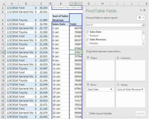Expand the Sales Date dropdown in Rows area

click(111, 89)
